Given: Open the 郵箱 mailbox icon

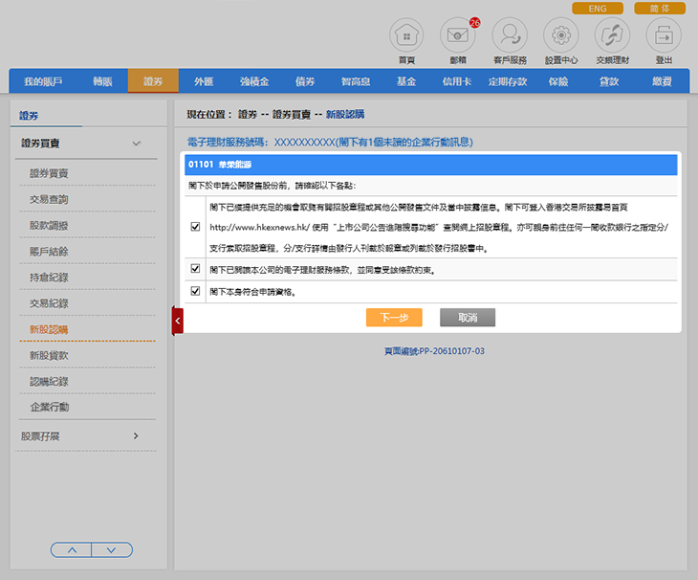Looking at the screenshot, I should tap(457, 36).
